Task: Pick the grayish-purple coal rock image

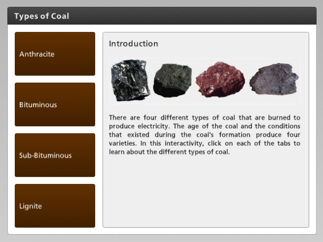Action: click(x=274, y=79)
